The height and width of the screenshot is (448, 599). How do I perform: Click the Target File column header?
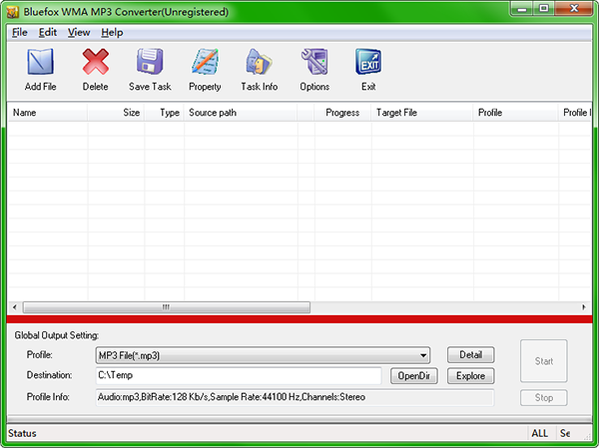coord(422,113)
